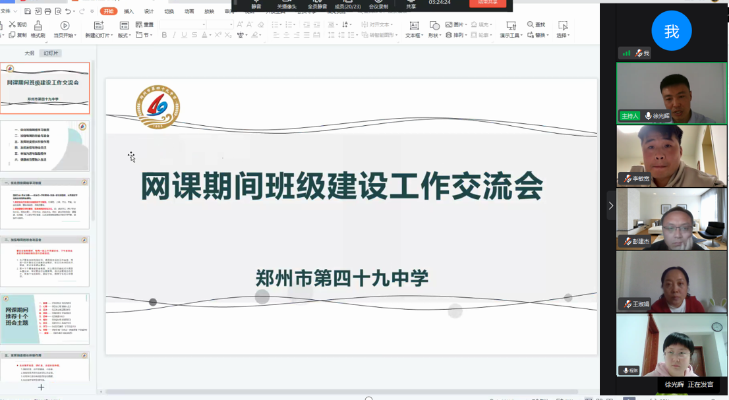Click the Find (查找) icon
The image size is (729, 400).
[536, 24]
